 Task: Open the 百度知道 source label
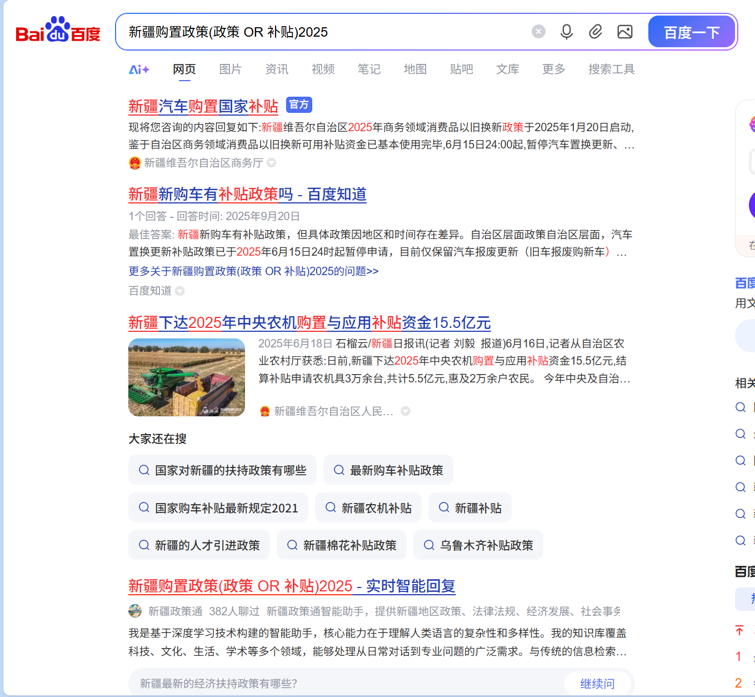click(x=150, y=291)
